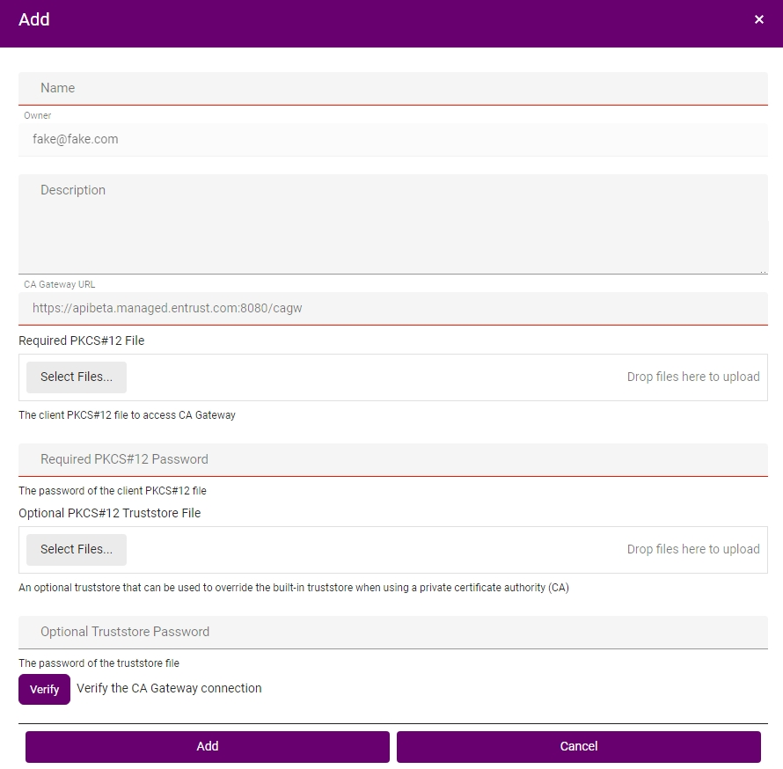Close the Add dialog with the X icon
Image resolution: width=783 pixels, height=769 pixels.
759,20
